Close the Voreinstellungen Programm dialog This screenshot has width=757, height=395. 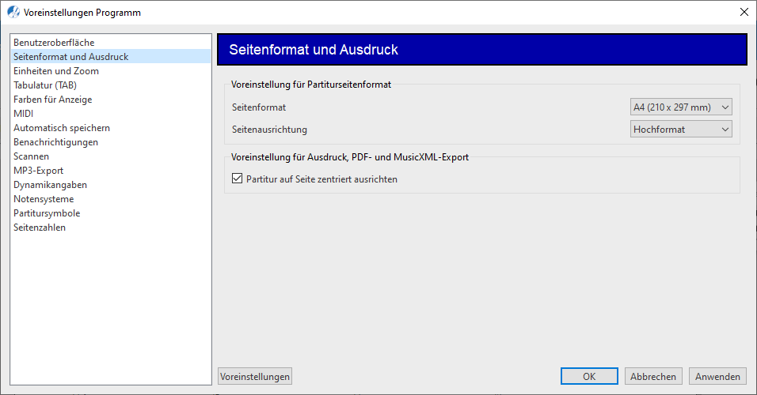point(744,12)
